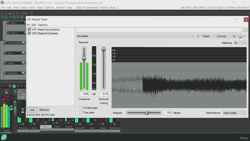Screen dimensions: 250x141
Task: Open the Item menu
Action: click(32, 7)
